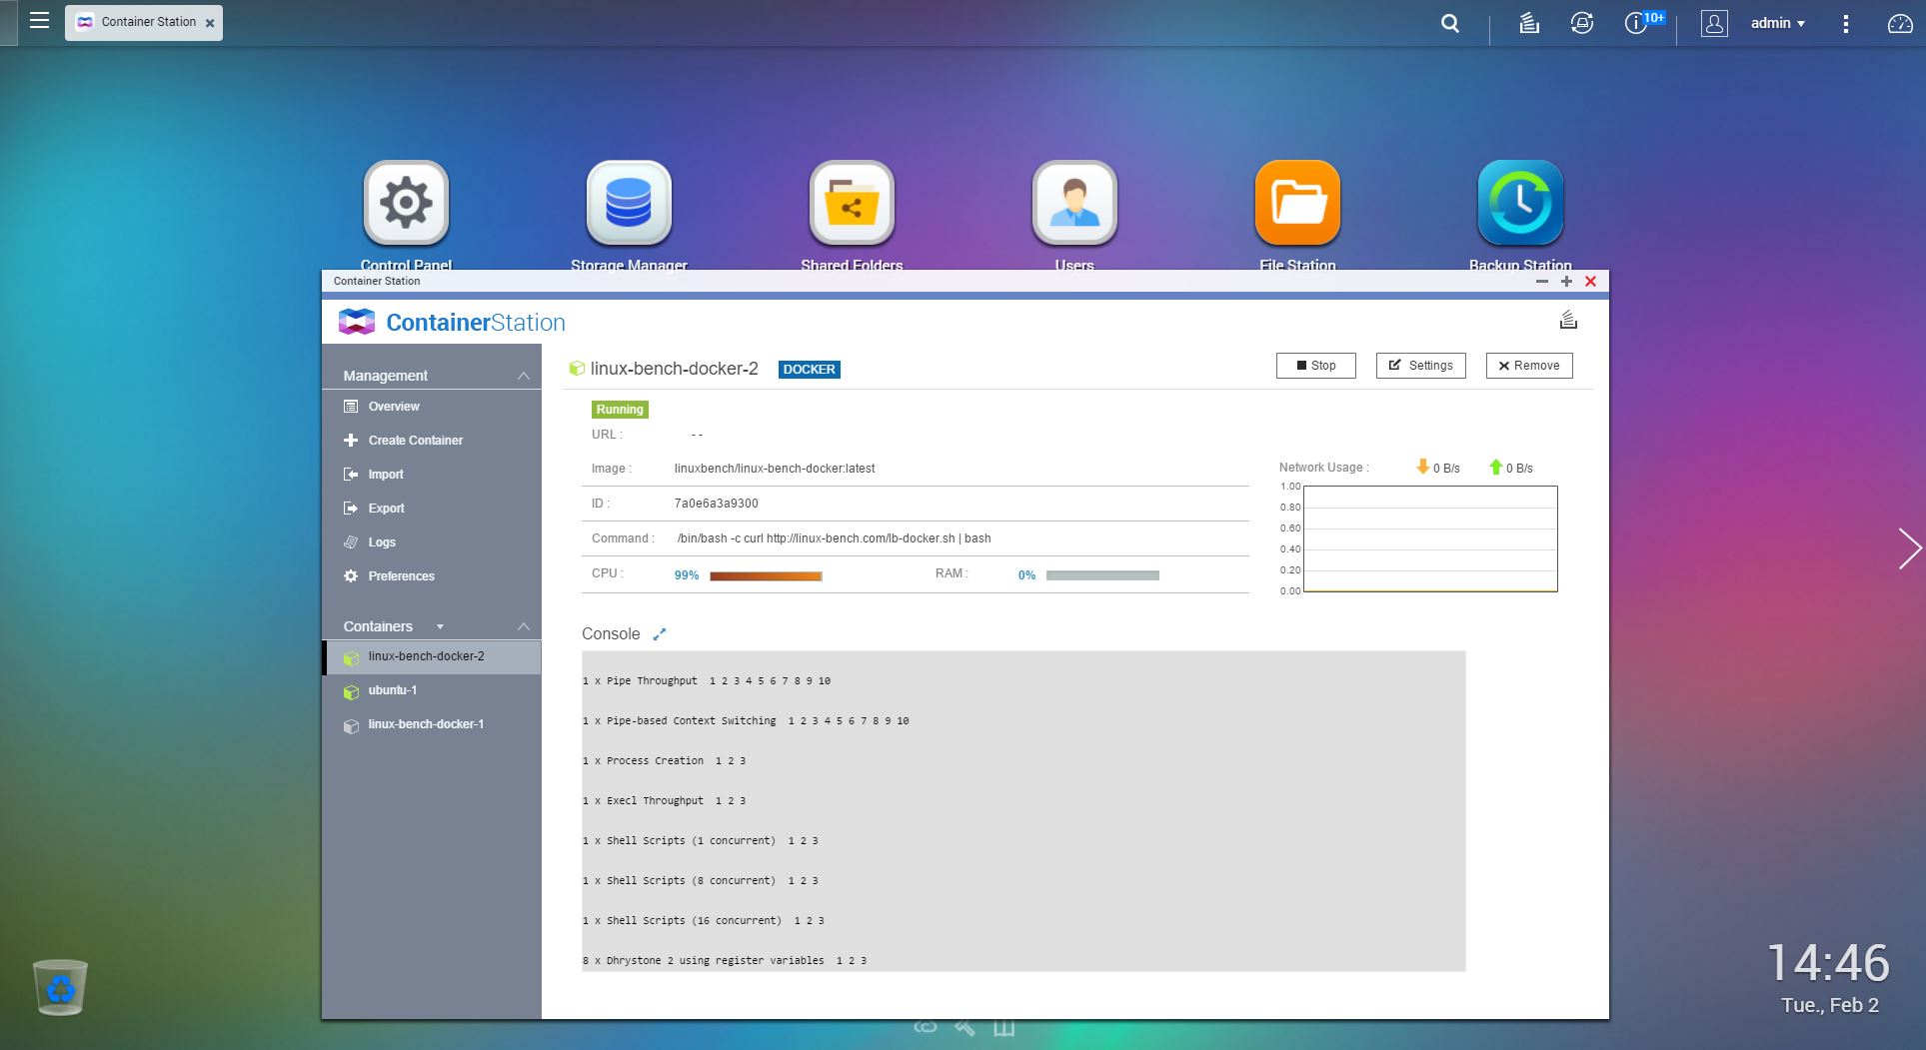Stop the linux-bench-docker-2 container

pyautogui.click(x=1315, y=366)
